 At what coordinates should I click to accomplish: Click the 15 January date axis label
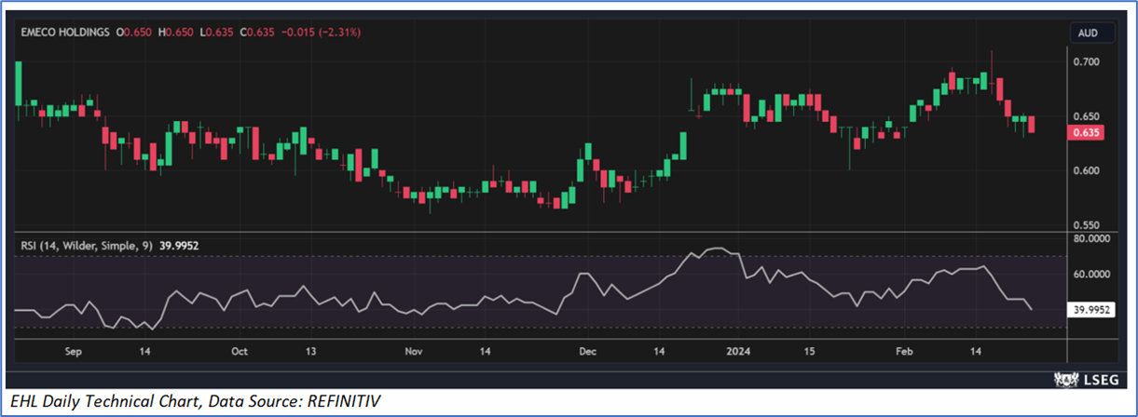pos(810,353)
